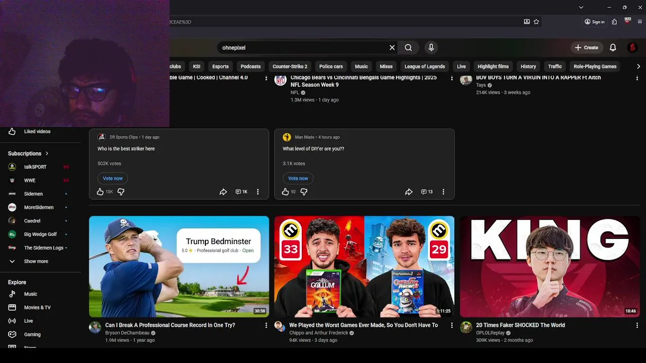Image resolution: width=646 pixels, height=363 pixels.
Task: Open Bryson DeChambeau channel avatar
Action: [x=95, y=327]
